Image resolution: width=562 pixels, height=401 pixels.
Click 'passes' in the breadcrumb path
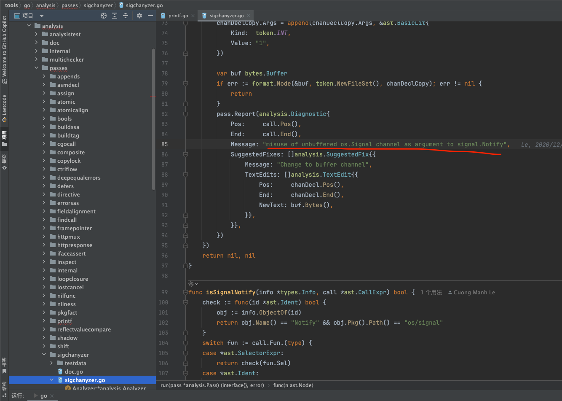point(70,5)
